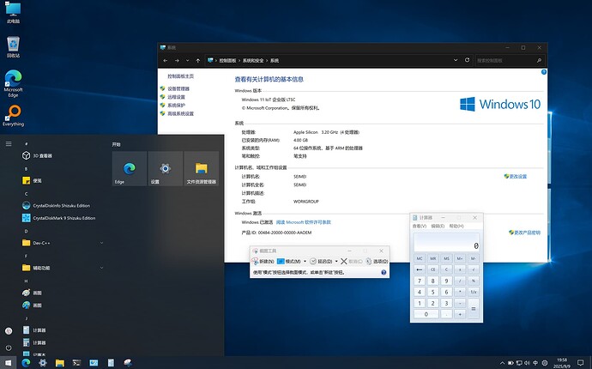Click 控制面板 breadcrumb in the address bar
Screen dimensions: 592x369
pos(227,60)
